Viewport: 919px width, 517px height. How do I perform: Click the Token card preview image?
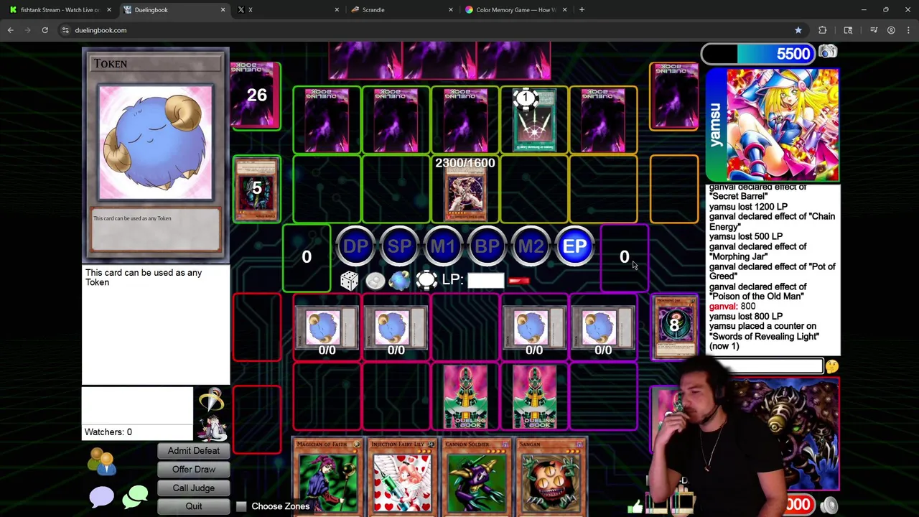pyautogui.click(x=156, y=144)
